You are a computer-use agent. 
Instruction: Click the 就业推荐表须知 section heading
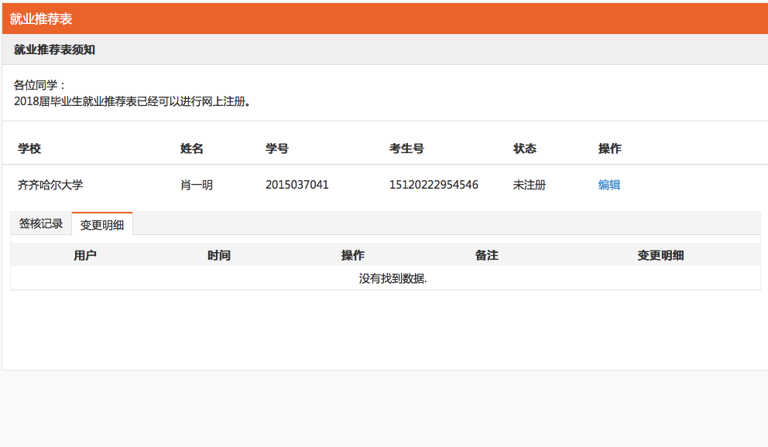click(54, 49)
